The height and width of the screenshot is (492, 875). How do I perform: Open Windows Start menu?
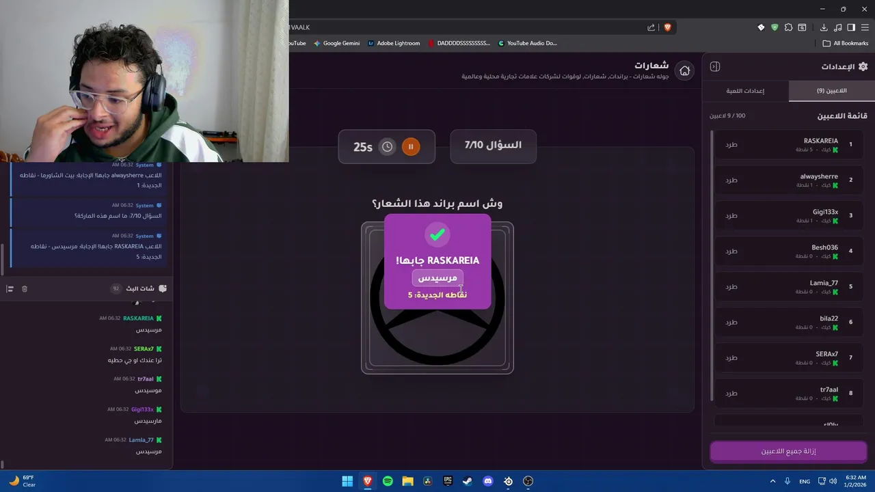pyautogui.click(x=347, y=481)
